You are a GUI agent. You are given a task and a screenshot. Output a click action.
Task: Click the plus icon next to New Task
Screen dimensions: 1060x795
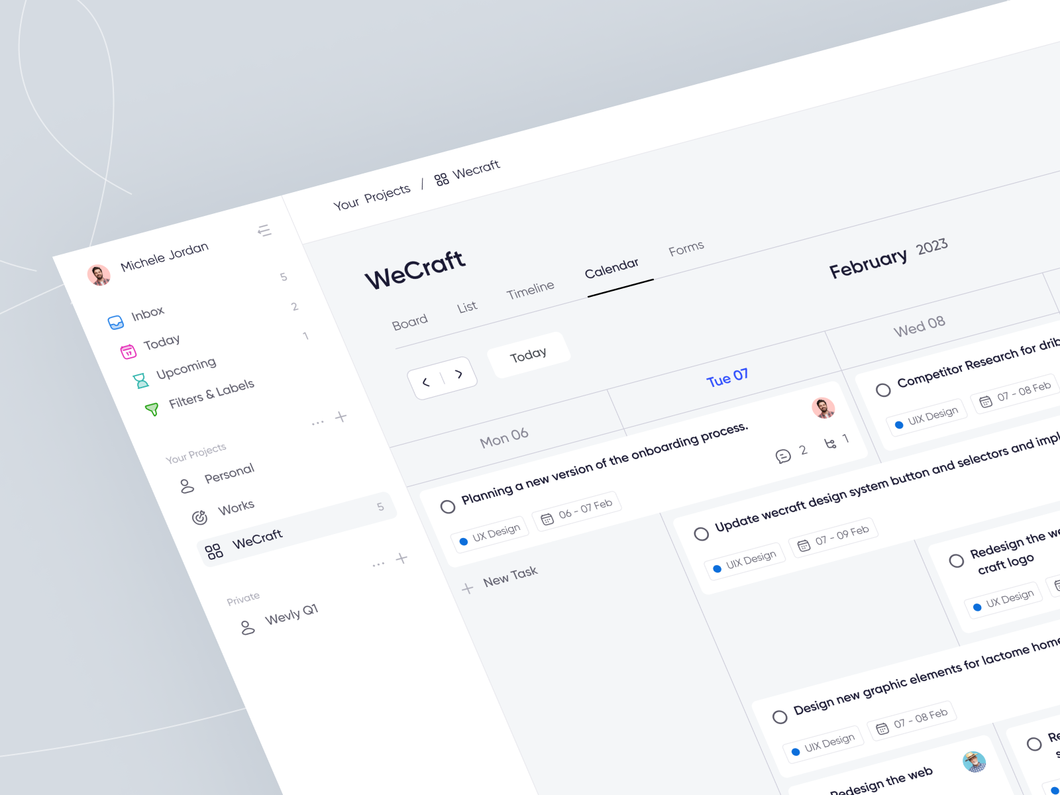coord(468,588)
